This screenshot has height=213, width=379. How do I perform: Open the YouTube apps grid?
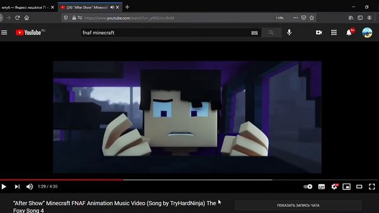coord(334,33)
